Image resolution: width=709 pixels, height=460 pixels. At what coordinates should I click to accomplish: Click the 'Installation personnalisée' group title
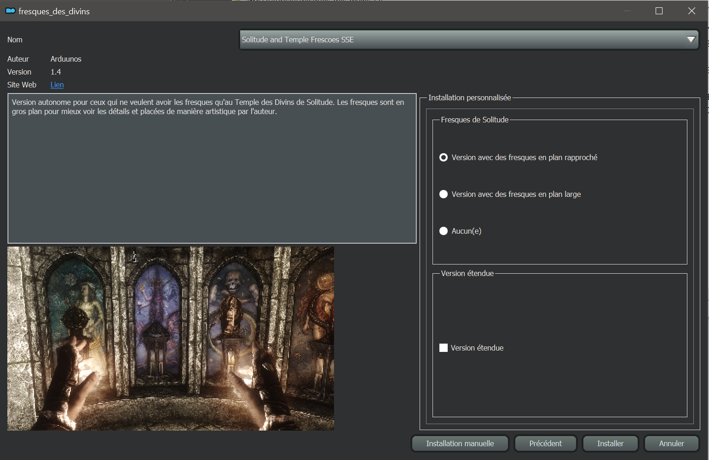(x=469, y=98)
